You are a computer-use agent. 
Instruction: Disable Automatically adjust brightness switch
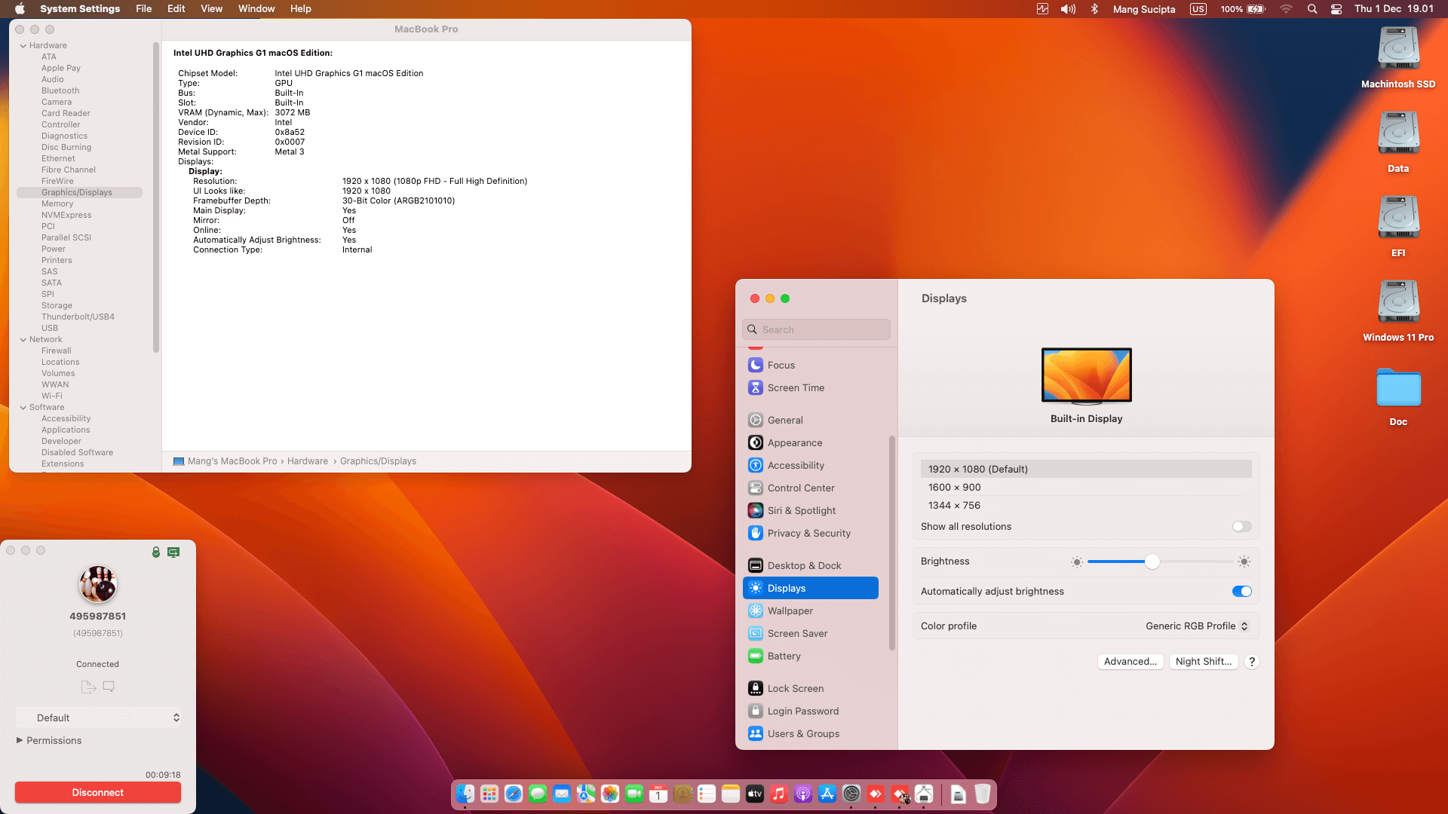[x=1241, y=592]
